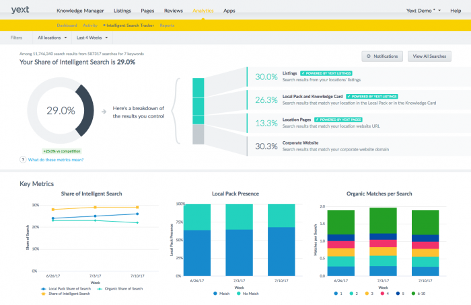Click the gray Corporate Website funnel segment
The width and height of the screenshot is (471, 305).
(x=198, y=134)
